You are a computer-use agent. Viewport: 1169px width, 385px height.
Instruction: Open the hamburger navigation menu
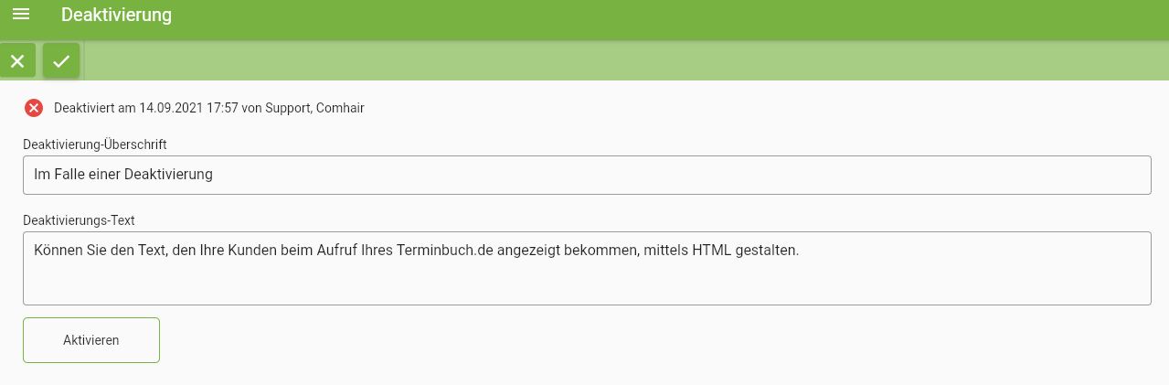point(21,15)
